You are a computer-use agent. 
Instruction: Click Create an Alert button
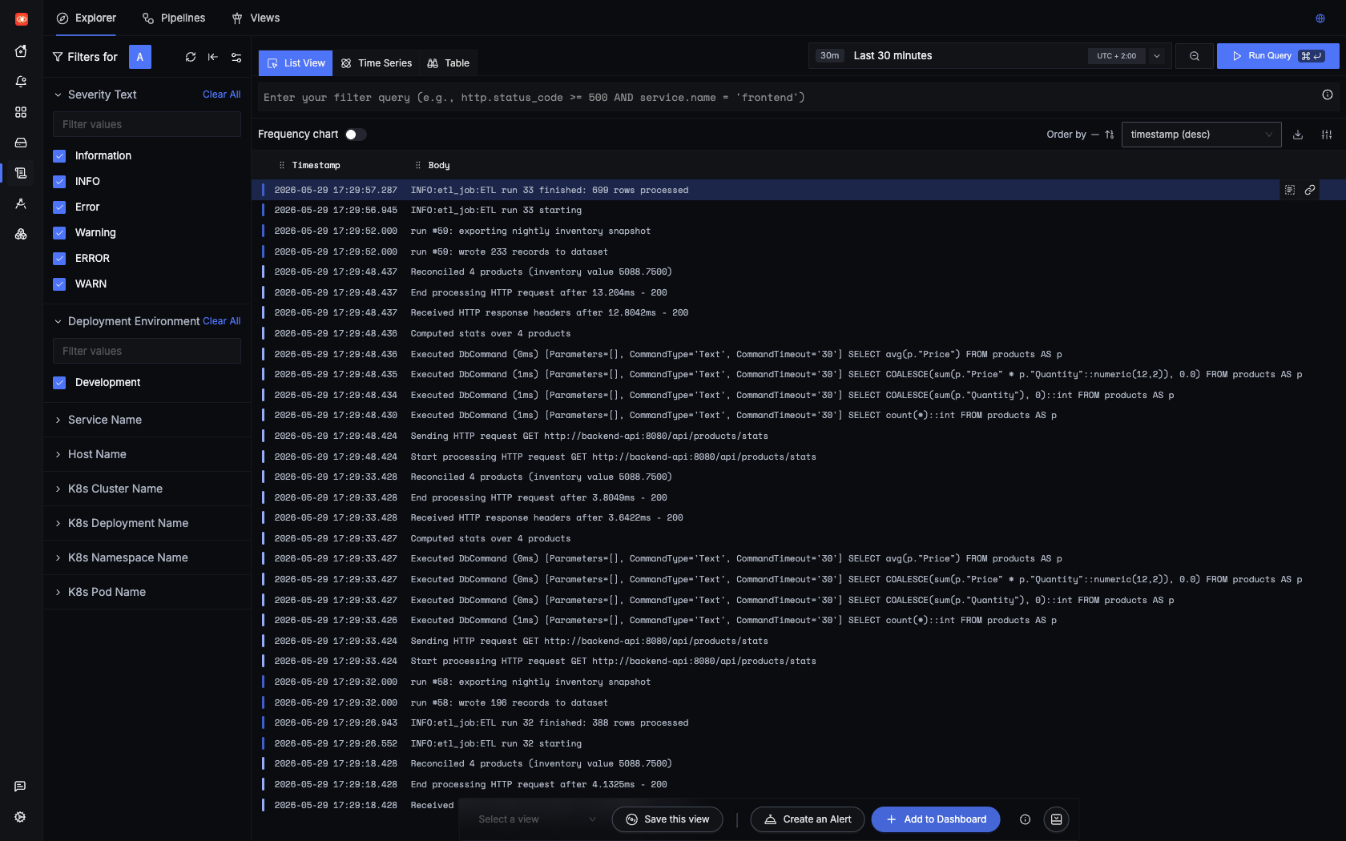click(x=808, y=819)
